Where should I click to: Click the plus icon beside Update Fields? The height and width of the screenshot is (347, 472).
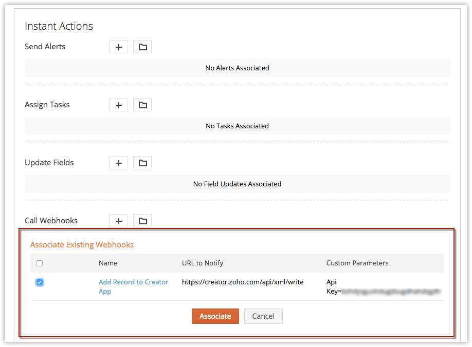point(119,163)
